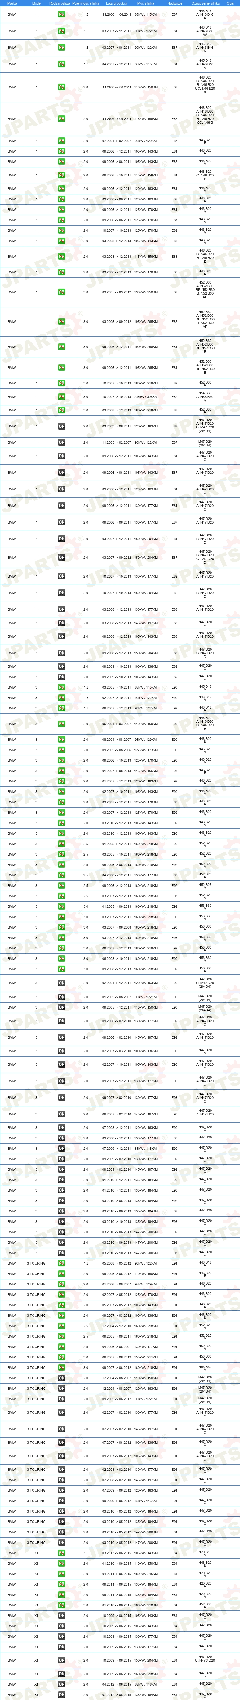Click the Lata produkcji column header

point(117,3)
